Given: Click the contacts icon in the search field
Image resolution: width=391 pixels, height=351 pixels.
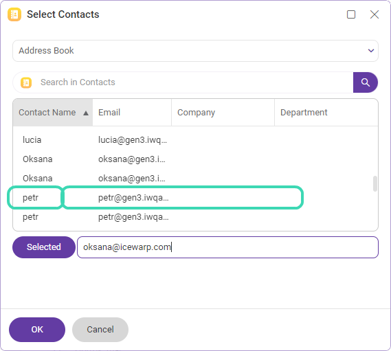Looking at the screenshot, I should point(26,82).
